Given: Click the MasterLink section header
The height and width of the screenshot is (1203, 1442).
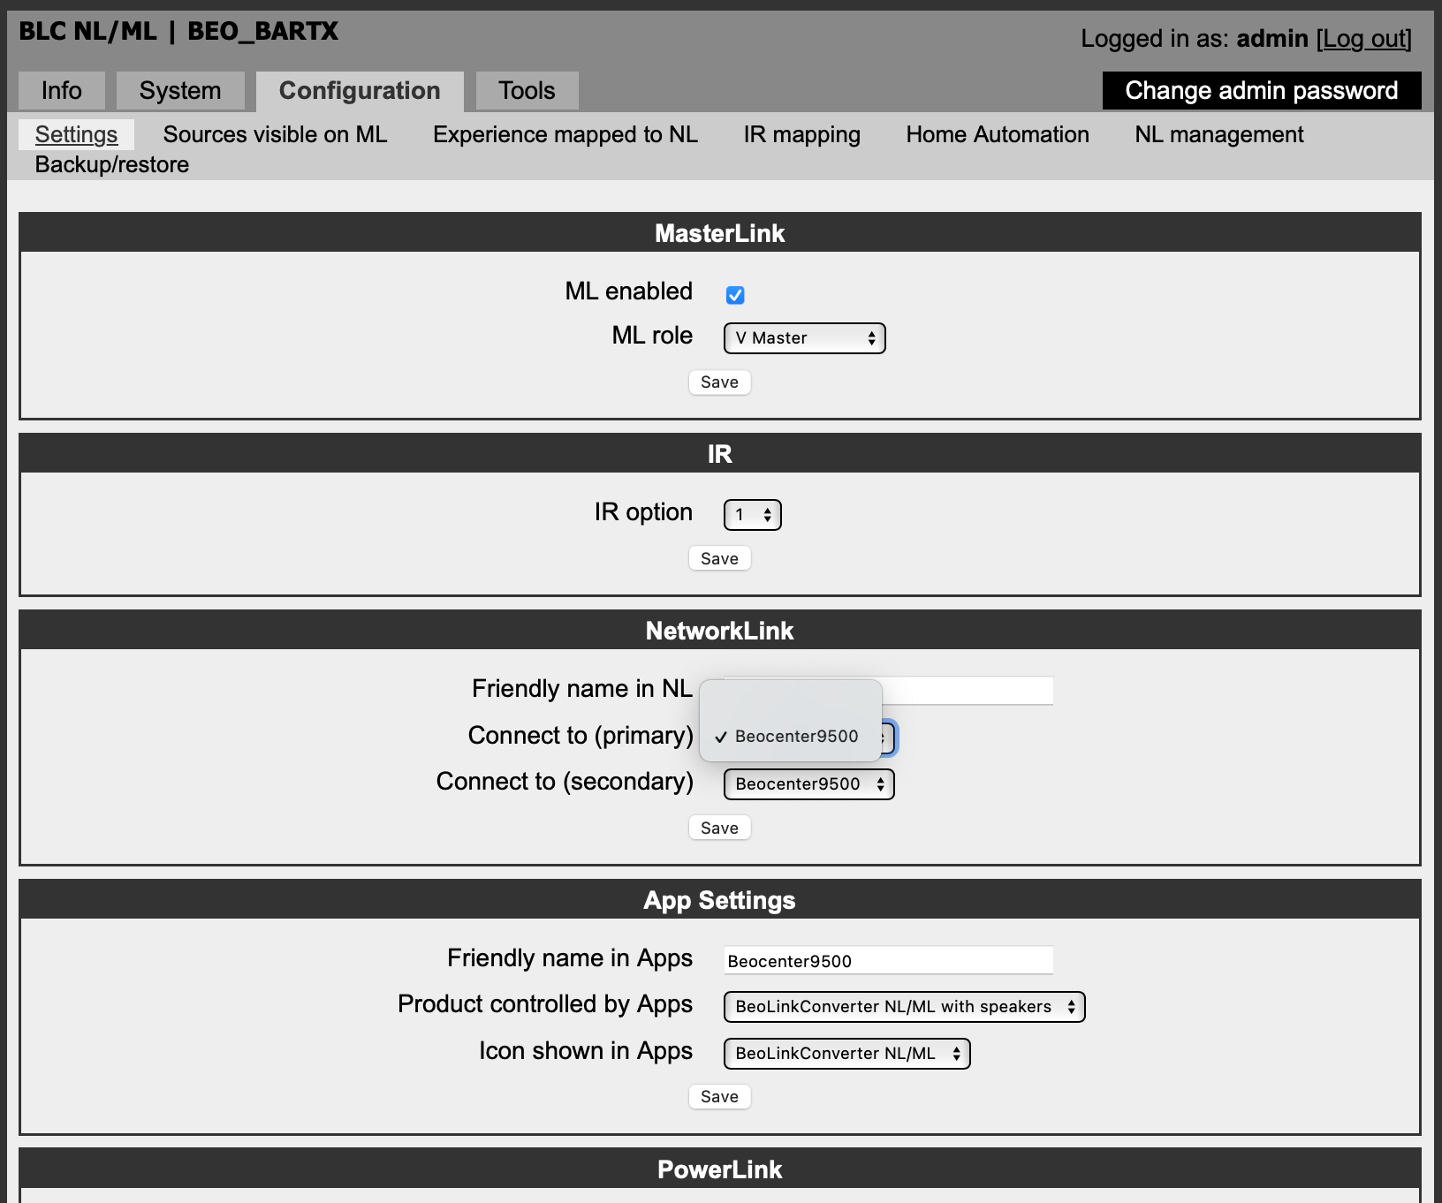Looking at the screenshot, I should click(x=720, y=233).
